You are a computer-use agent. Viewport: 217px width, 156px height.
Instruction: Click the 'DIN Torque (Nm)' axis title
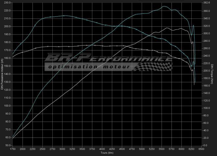[x=213, y=74]
